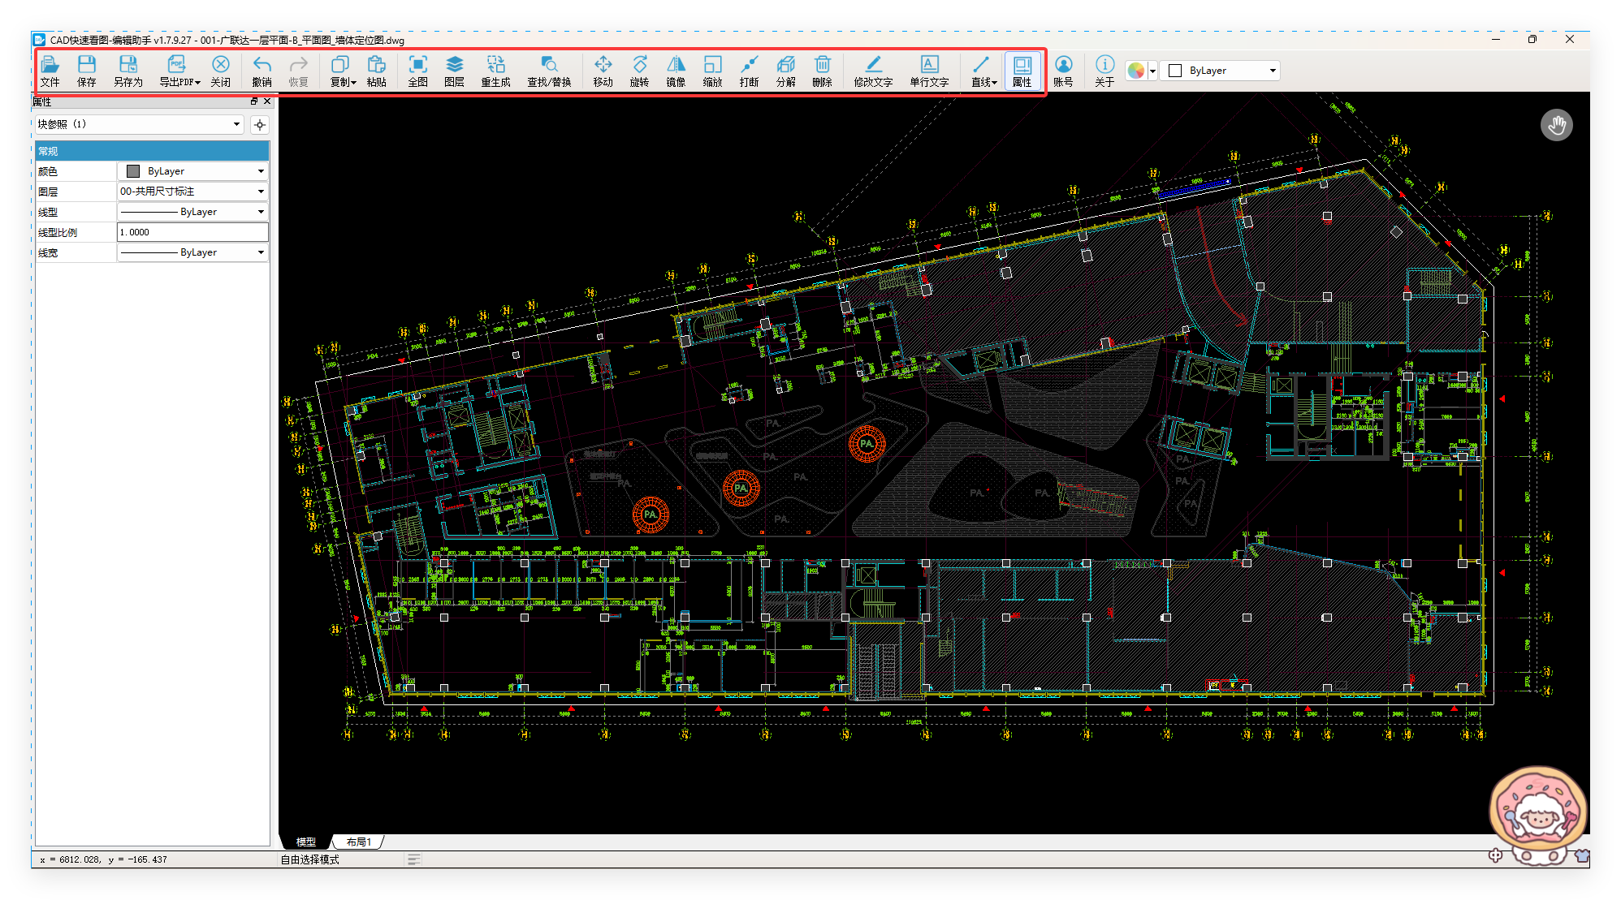1621x900 pixels.
Task: Open the 图层 (Layers) manager
Action: pos(454,71)
